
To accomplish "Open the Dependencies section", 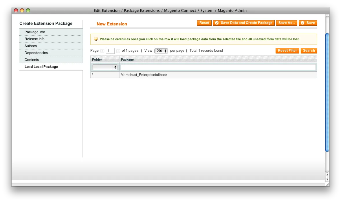I will tap(36, 53).
